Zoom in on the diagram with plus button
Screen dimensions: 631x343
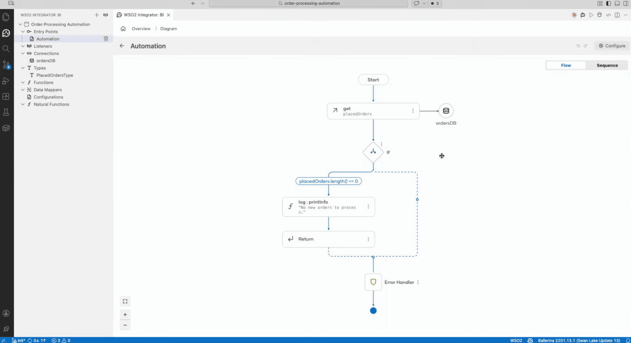point(125,314)
